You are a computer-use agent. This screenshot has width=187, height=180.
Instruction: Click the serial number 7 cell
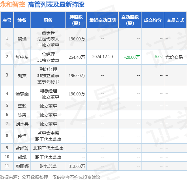(7, 123)
